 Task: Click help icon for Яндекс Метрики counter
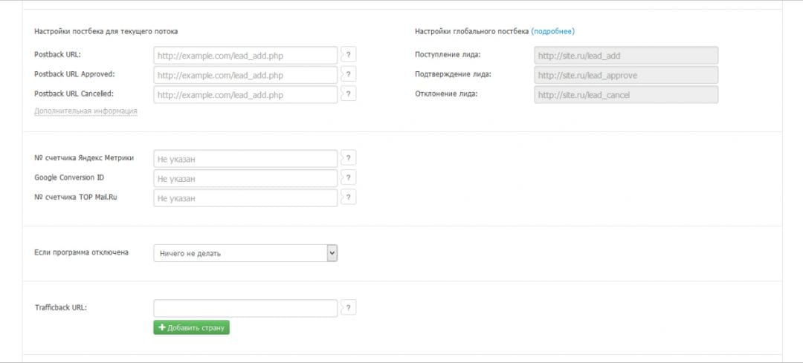coord(349,158)
